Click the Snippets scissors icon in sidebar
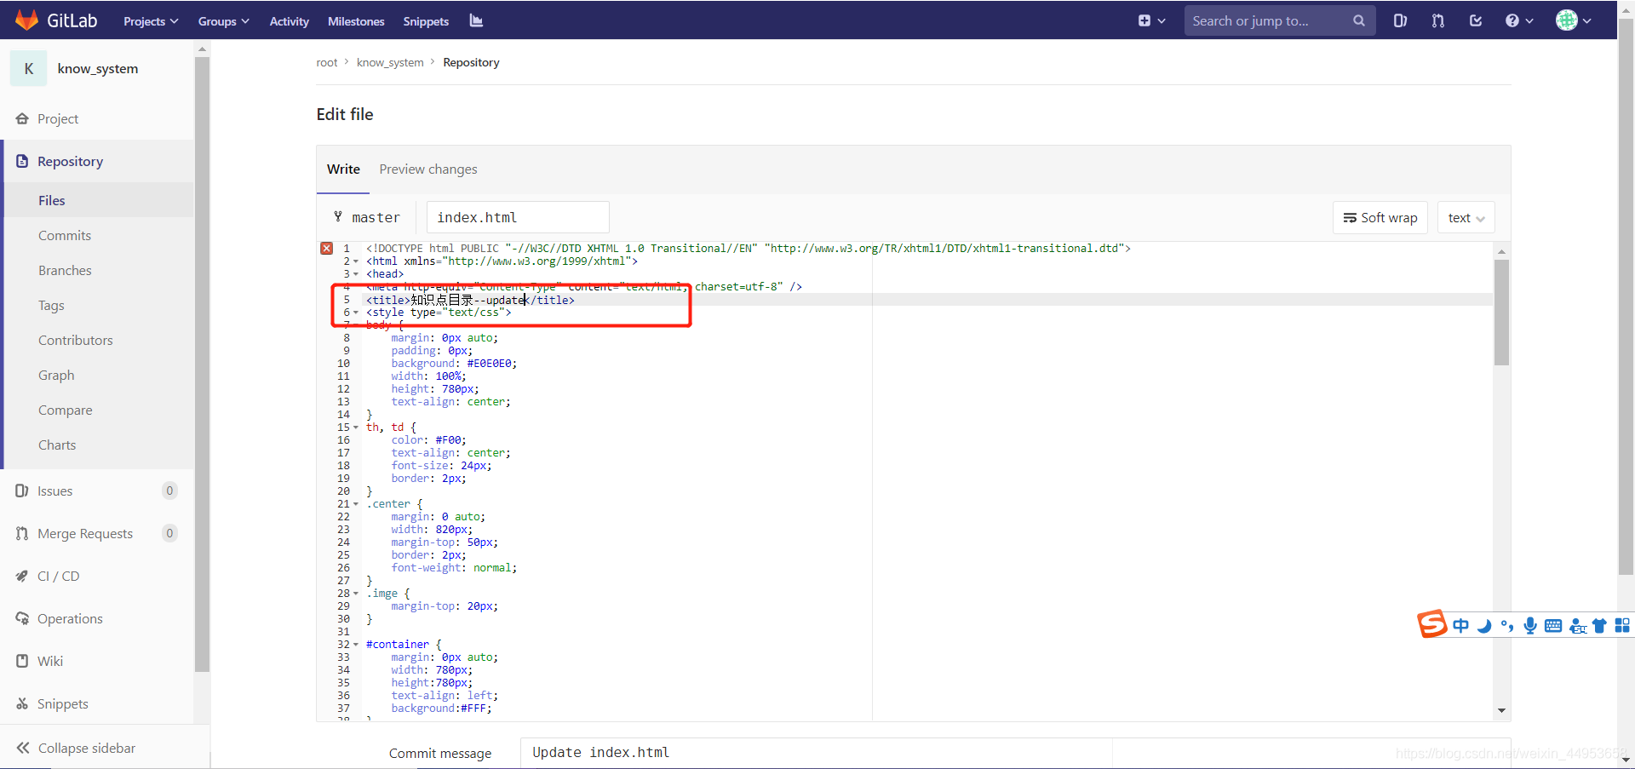Viewport: 1635px width, 769px height. click(22, 703)
